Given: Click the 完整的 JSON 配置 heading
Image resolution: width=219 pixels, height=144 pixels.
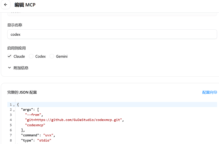Looking at the screenshot, I should 22,92.
